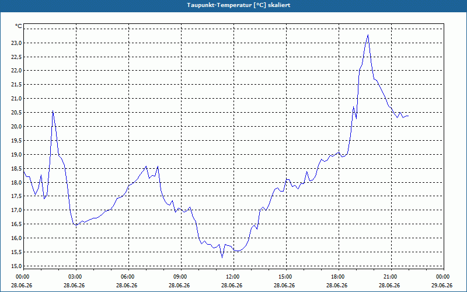Click the 29.06.26 date label
The width and height of the screenshot is (467, 292).
click(x=442, y=285)
